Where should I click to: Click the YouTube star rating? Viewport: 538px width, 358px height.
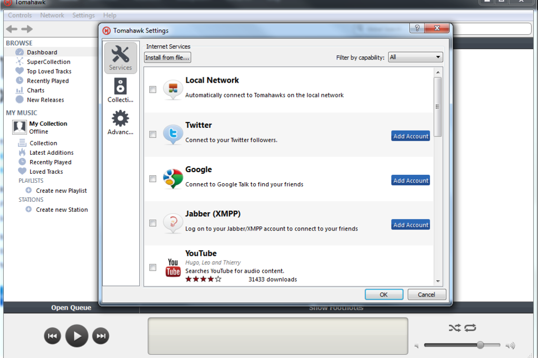pyautogui.click(x=204, y=279)
